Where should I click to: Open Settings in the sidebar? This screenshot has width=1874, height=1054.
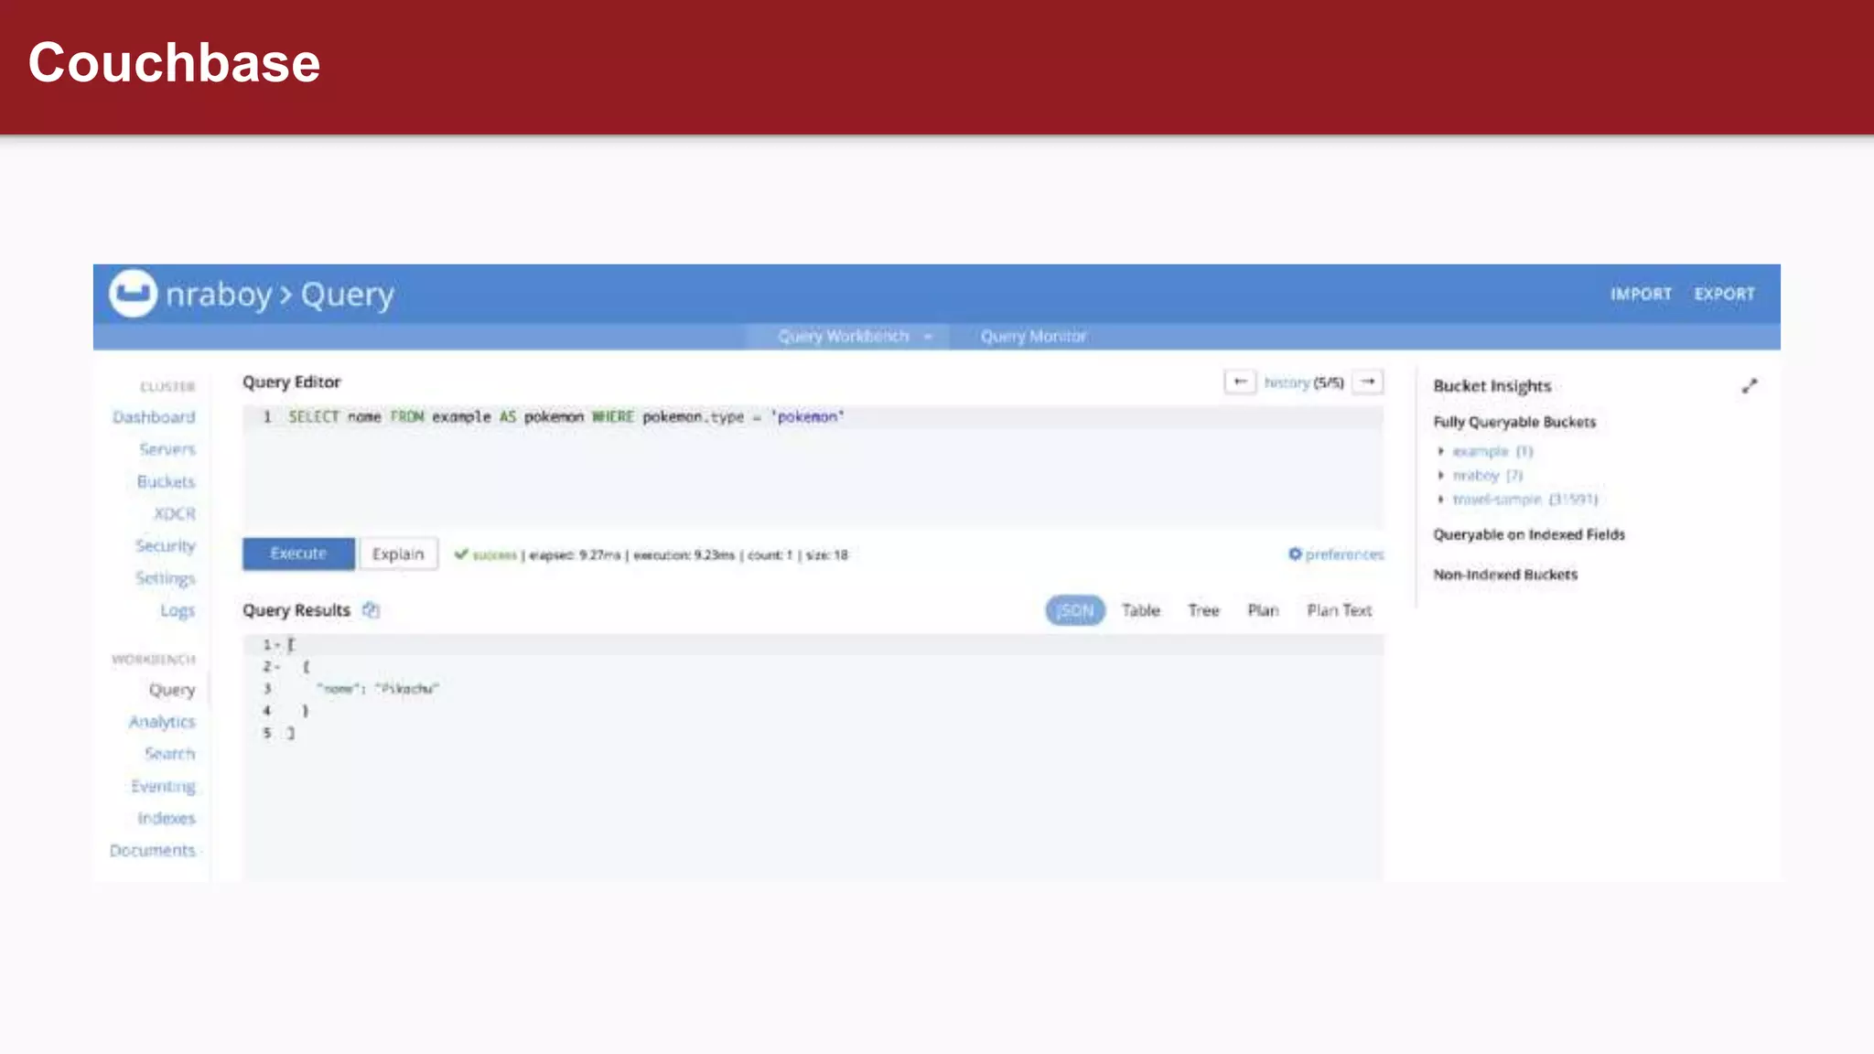166,578
